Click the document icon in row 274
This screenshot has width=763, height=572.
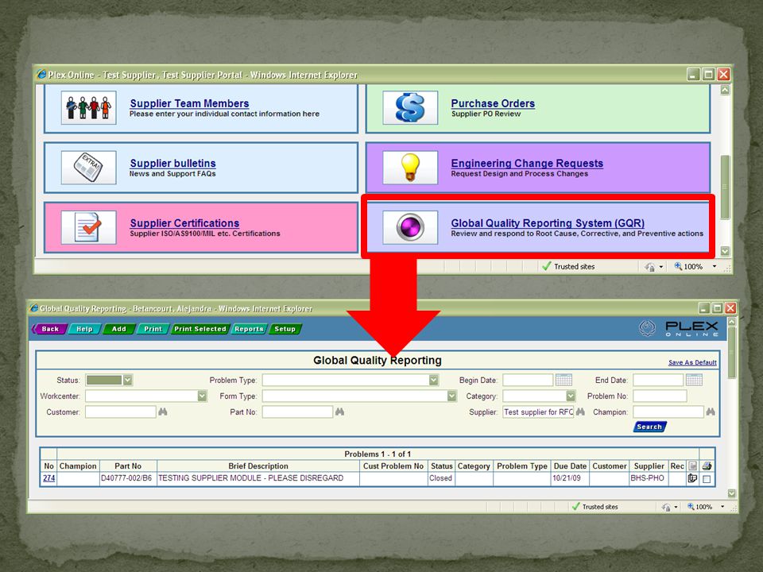[692, 478]
